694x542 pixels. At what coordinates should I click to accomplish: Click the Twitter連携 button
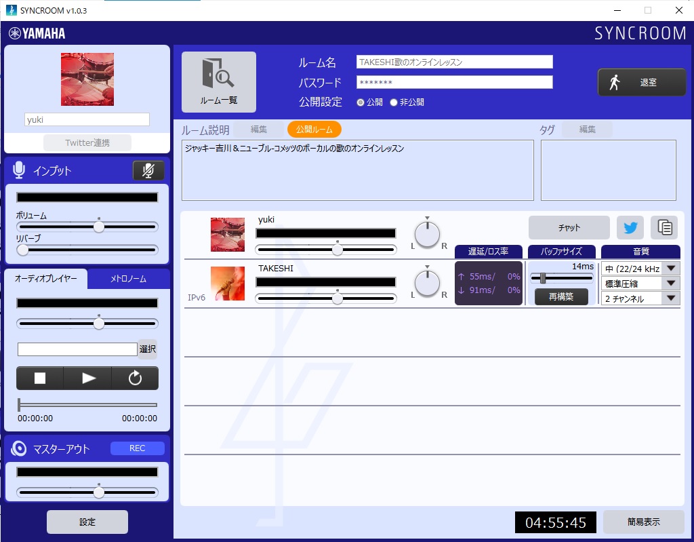click(x=87, y=142)
